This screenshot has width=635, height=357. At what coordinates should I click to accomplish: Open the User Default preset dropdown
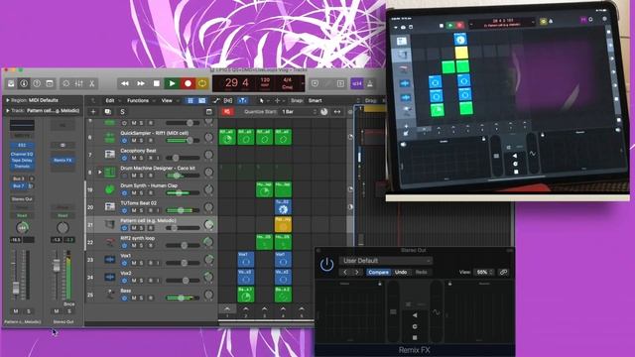(385, 261)
